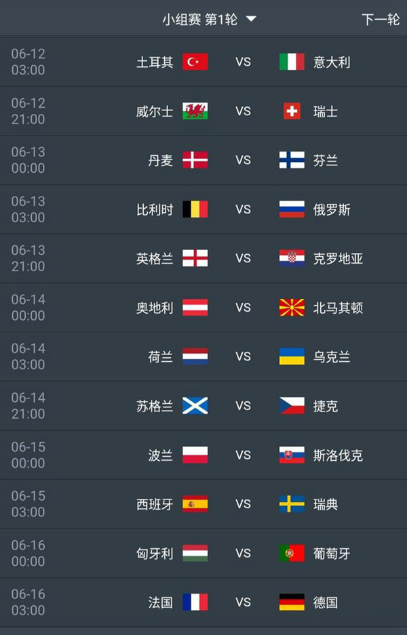Click the Scotland flag icon
The height and width of the screenshot is (635, 407).
point(195,406)
